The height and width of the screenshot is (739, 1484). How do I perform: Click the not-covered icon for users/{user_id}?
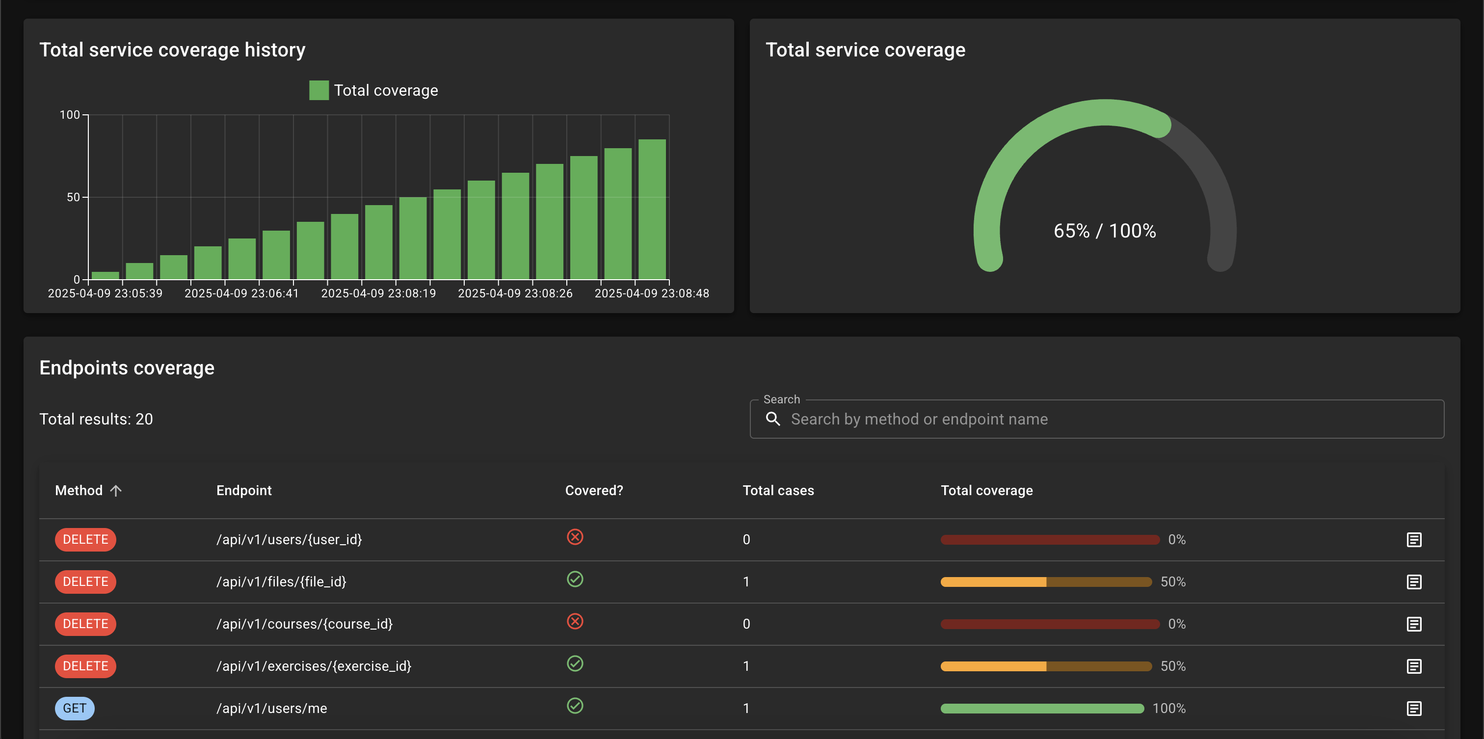tap(575, 537)
